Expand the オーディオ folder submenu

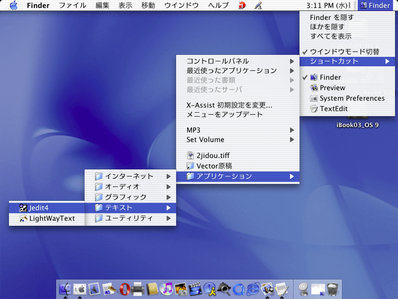130,186
